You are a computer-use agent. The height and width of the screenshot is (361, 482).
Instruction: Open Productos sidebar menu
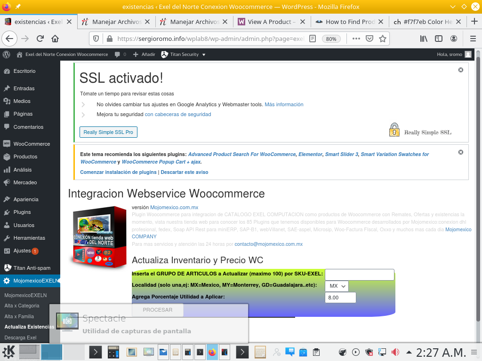pos(25,157)
